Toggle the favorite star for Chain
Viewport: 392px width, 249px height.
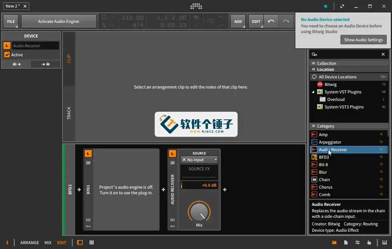[x=381, y=179]
